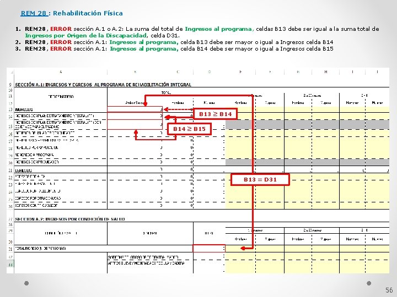This screenshot has height=297, width=397.
Task: Select row header 9
Action: click(10, 85)
